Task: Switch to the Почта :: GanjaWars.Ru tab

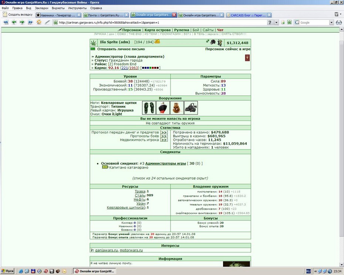Action: (x=106, y=15)
